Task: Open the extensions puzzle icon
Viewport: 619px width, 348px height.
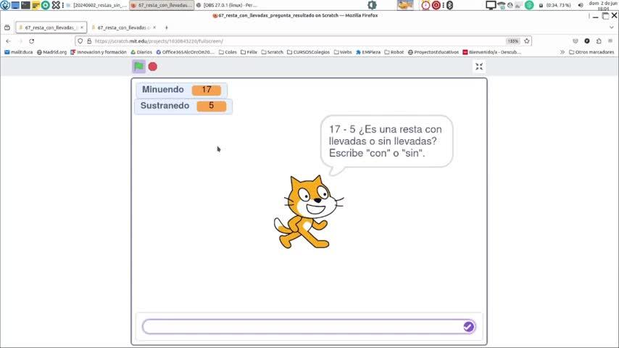Action: [x=599, y=41]
